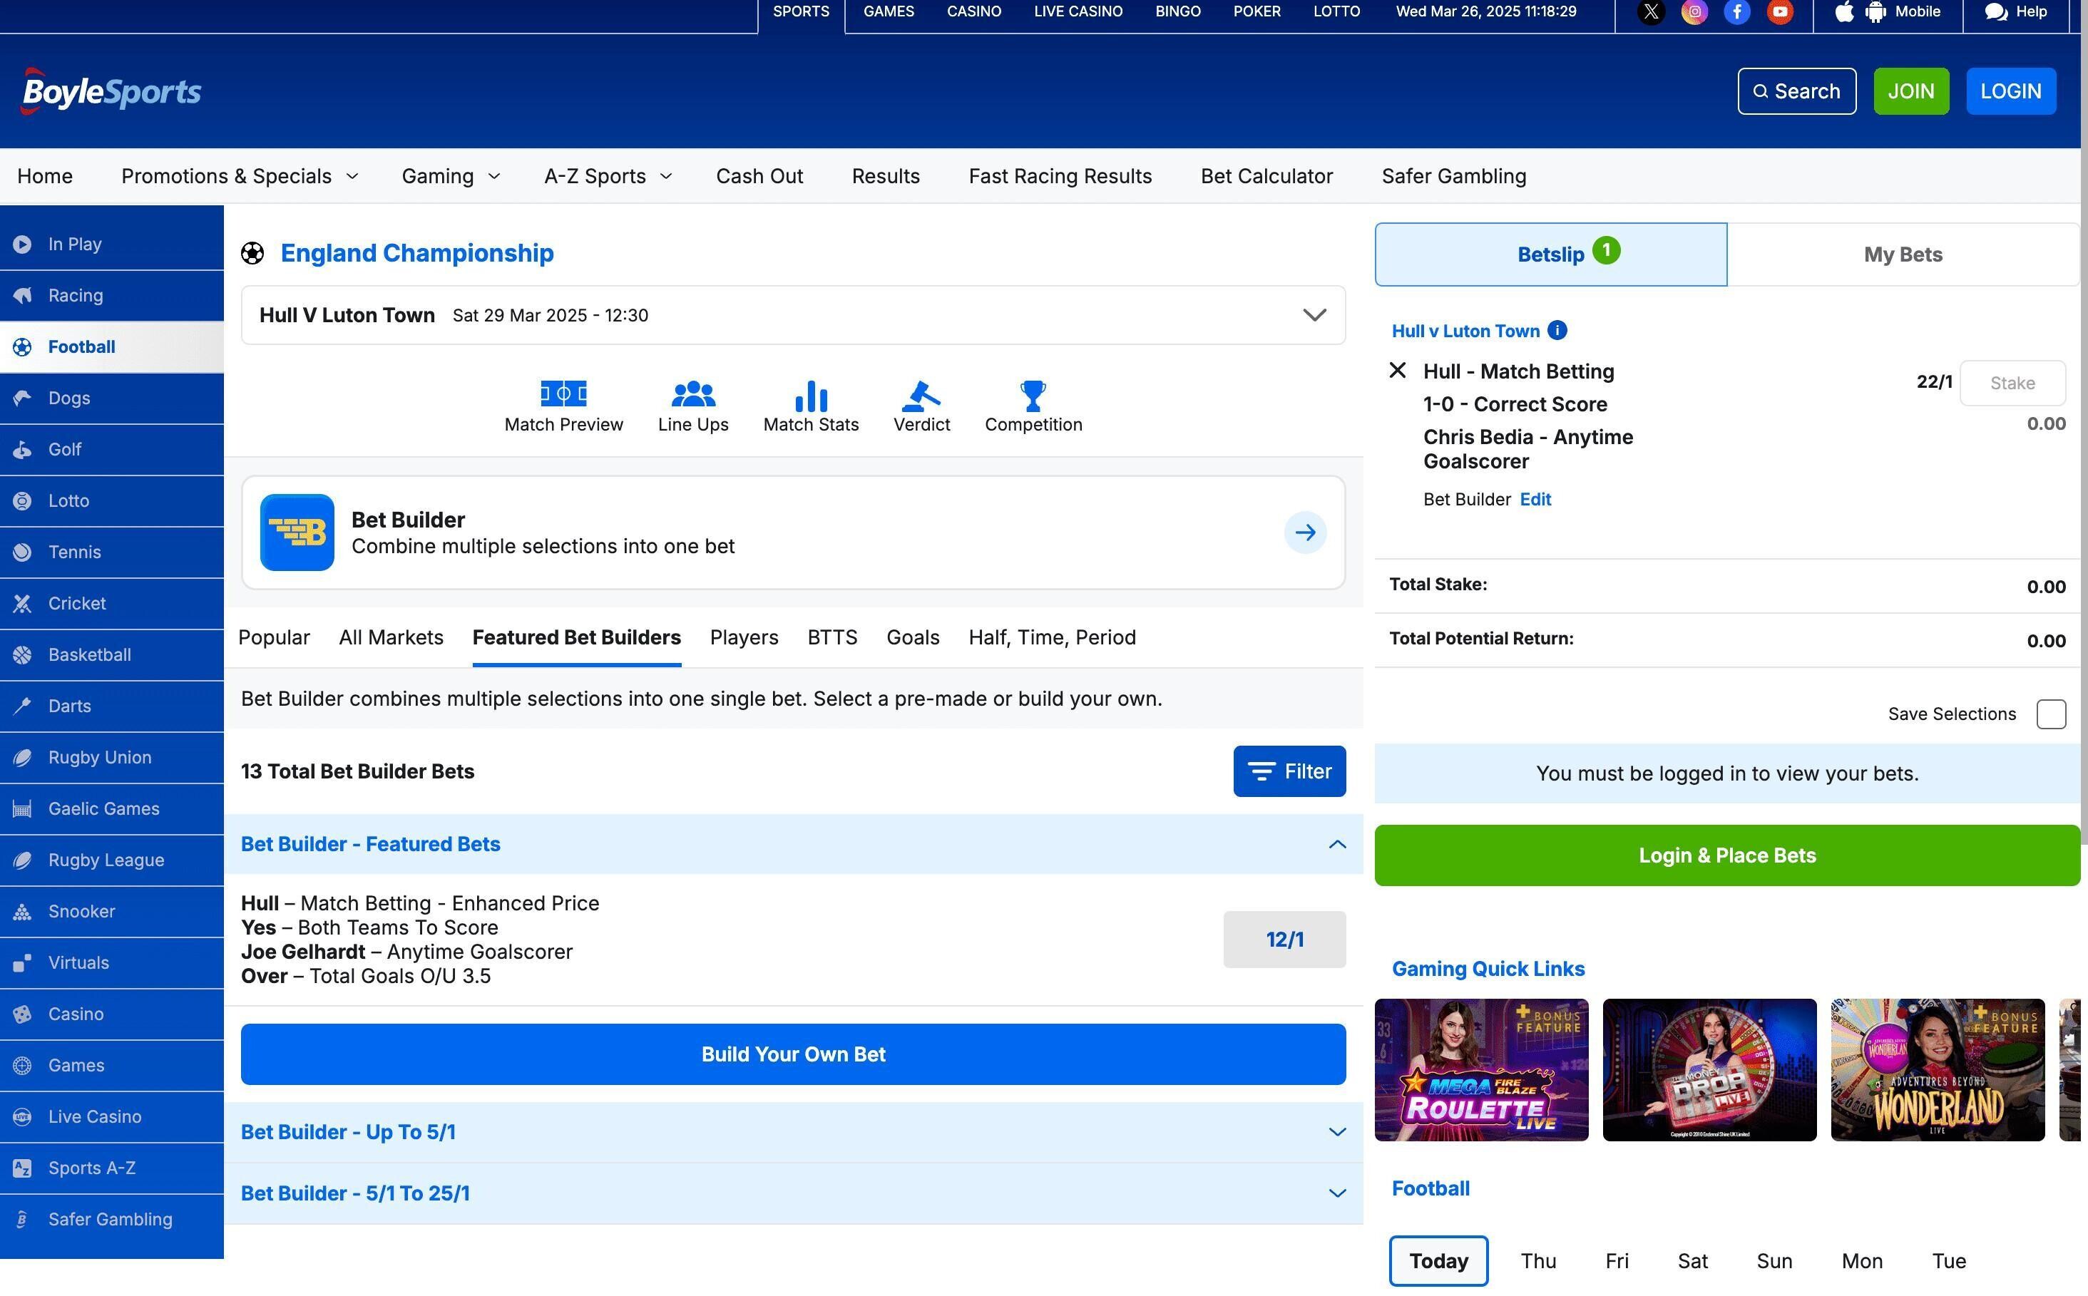Viewport: 2088px width, 1296px height.
Task: Open the X (Twitter) social icon
Action: click(1651, 12)
